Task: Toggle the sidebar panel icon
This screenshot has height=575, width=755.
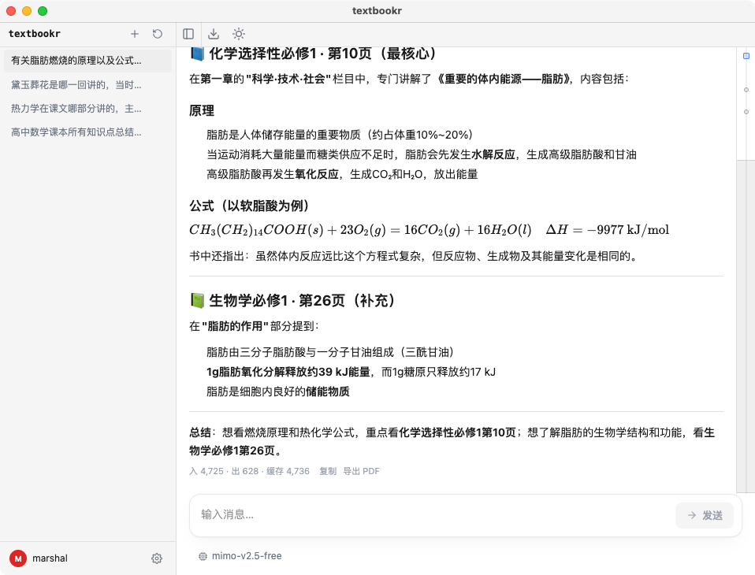Action: 188,34
